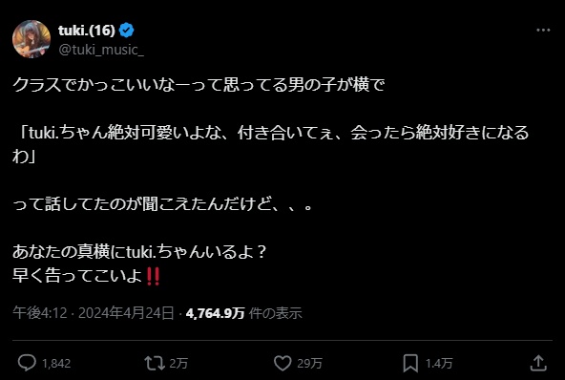Bookmark the post with the bookmark icon
Image resolution: width=565 pixels, height=380 pixels.
(410, 363)
